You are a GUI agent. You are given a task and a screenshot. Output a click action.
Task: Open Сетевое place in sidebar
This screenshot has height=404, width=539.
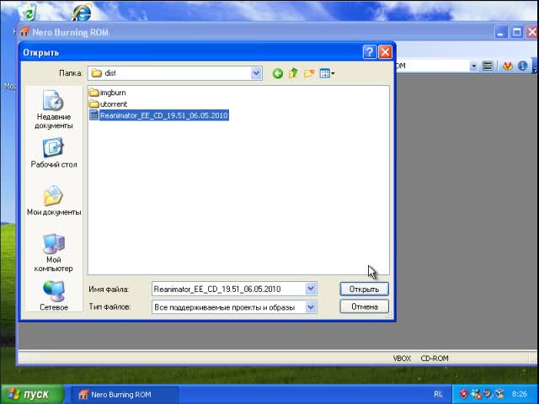point(54,295)
